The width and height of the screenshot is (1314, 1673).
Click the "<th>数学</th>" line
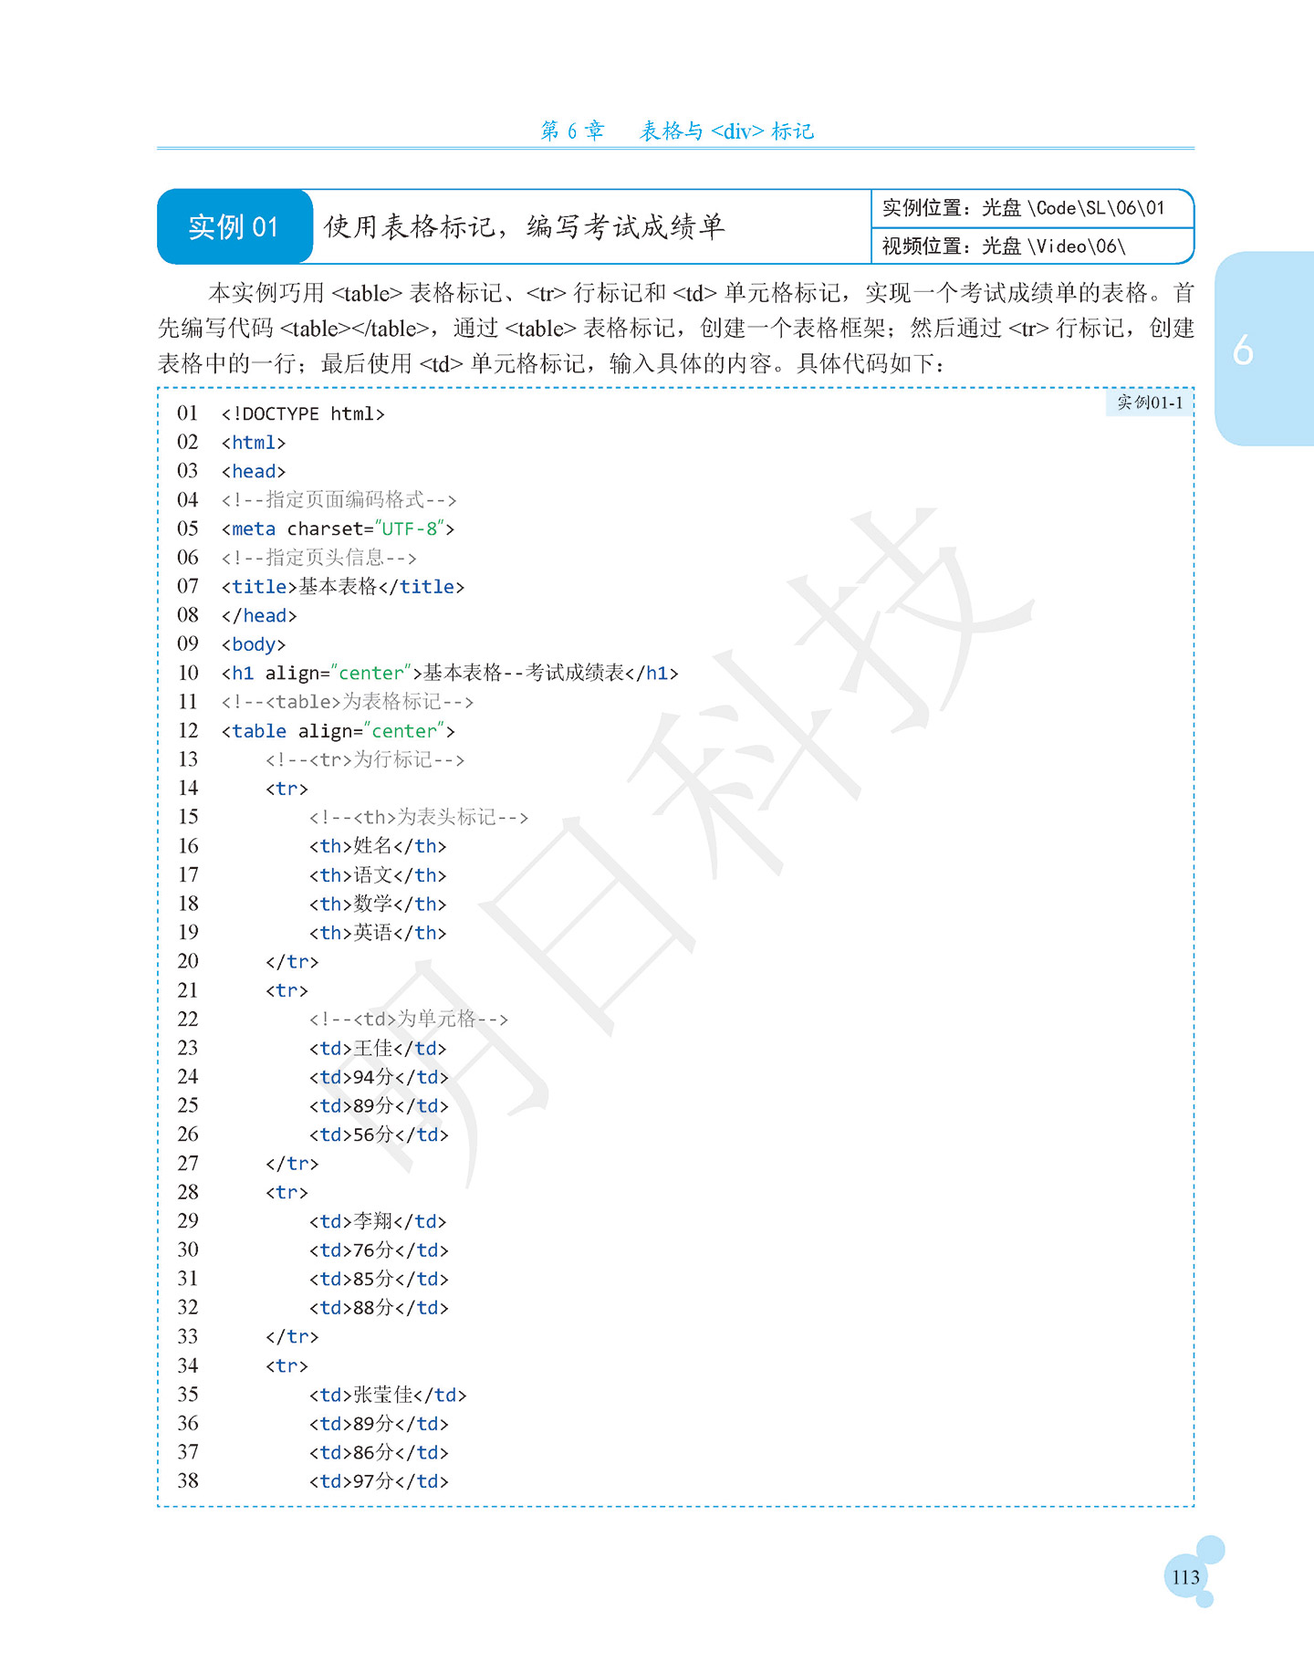pyautogui.click(x=378, y=904)
